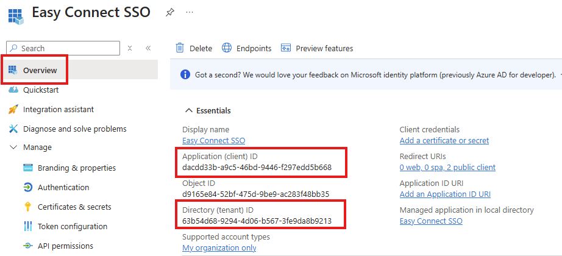Click the Supported account types label
Image resolution: width=562 pixels, height=256 pixels.
[226, 237]
